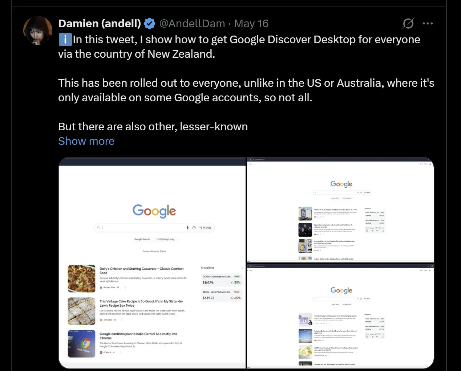Expand tweet with Show more
This screenshot has height=371, width=461.
[86, 141]
